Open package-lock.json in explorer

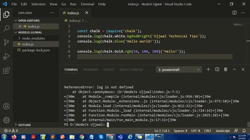click(36, 50)
